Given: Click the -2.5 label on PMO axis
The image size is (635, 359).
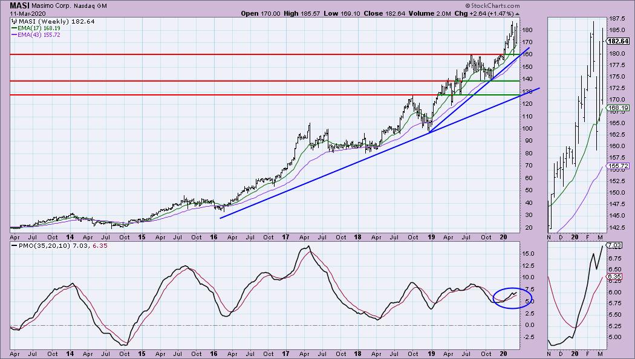Looking at the screenshot, I should 528,337.
